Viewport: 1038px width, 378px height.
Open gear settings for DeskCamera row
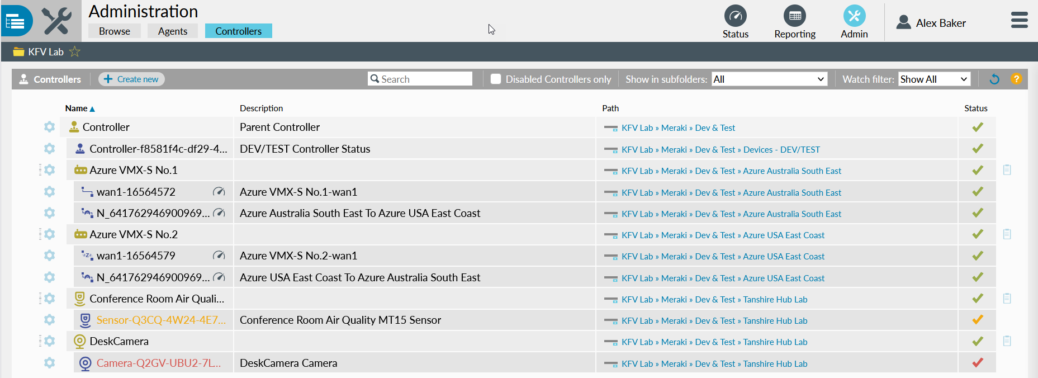coord(49,341)
